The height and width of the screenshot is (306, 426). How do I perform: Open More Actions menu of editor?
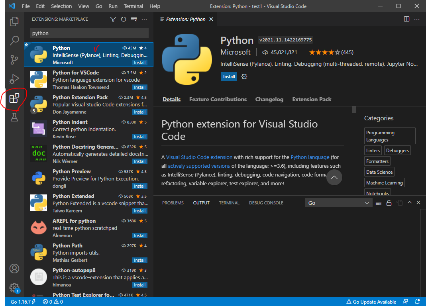[417, 19]
